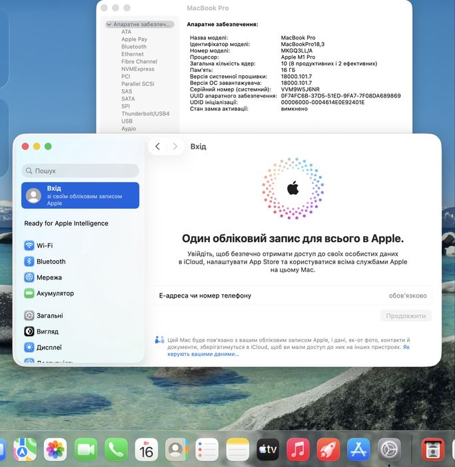Launch Maps from the Dock
The height and width of the screenshot is (467, 455).
25,449
